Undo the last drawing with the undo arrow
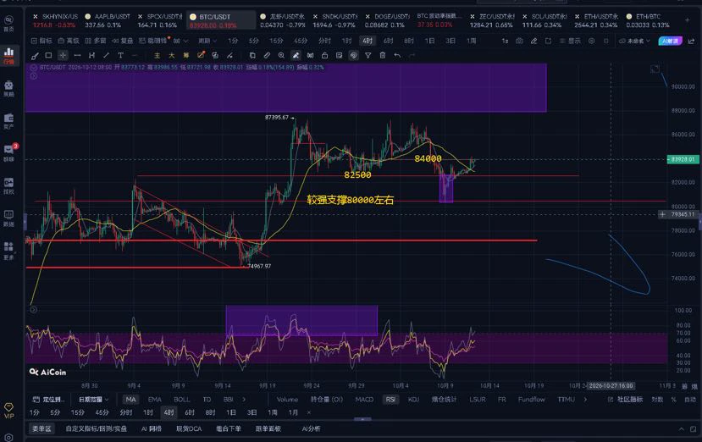The height and width of the screenshot is (442, 702). [397, 56]
